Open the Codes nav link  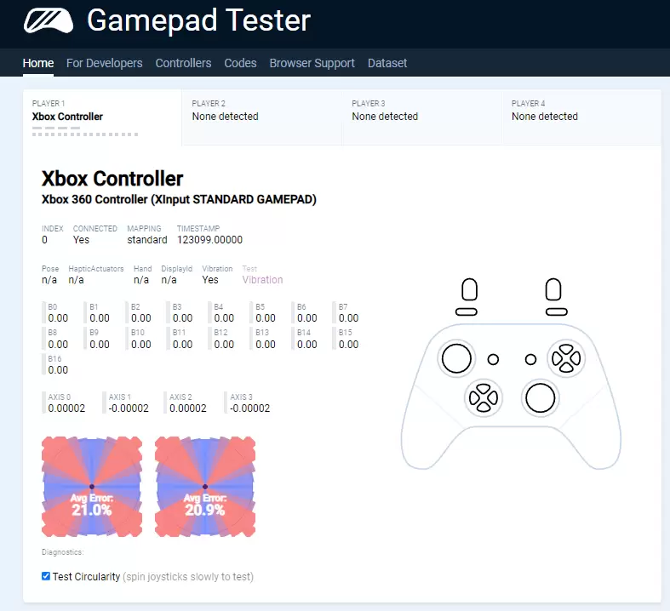pos(240,63)
